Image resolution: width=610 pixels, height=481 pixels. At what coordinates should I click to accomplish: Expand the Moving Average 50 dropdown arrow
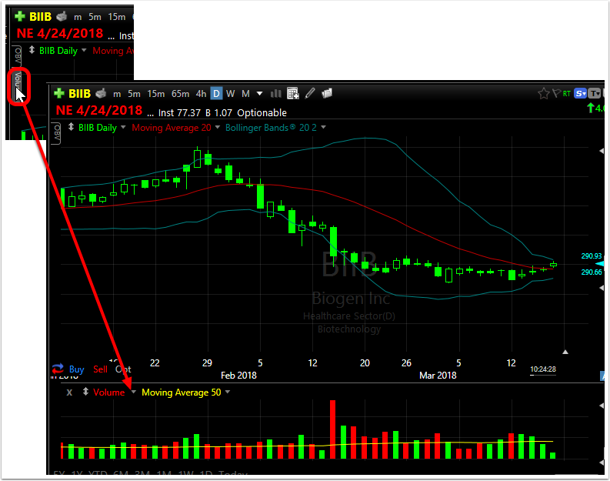(x=228, y=392)
